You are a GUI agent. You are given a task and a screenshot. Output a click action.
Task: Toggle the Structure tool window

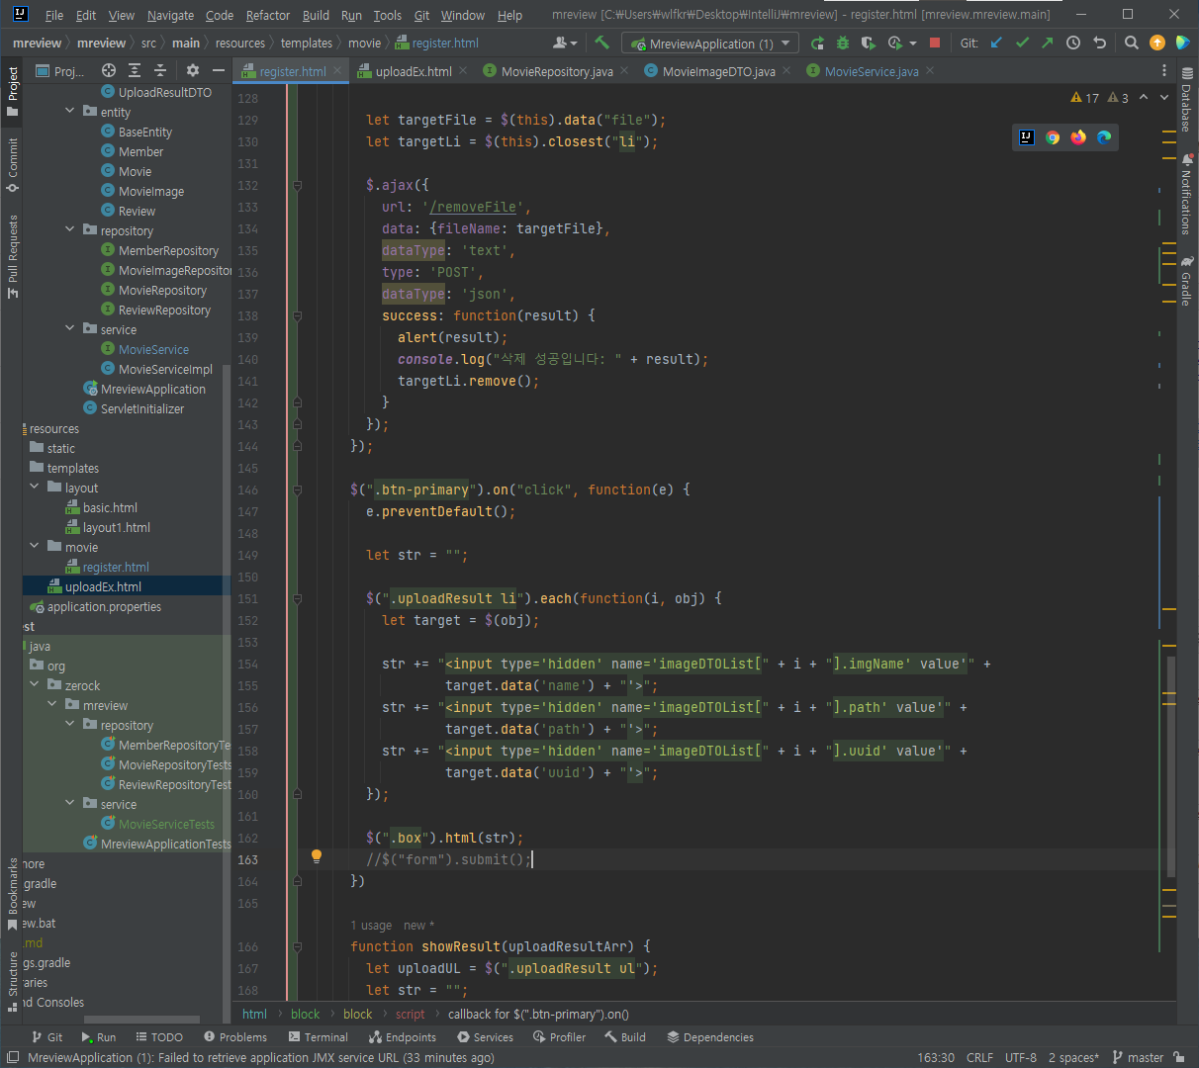tap(13, 982)
